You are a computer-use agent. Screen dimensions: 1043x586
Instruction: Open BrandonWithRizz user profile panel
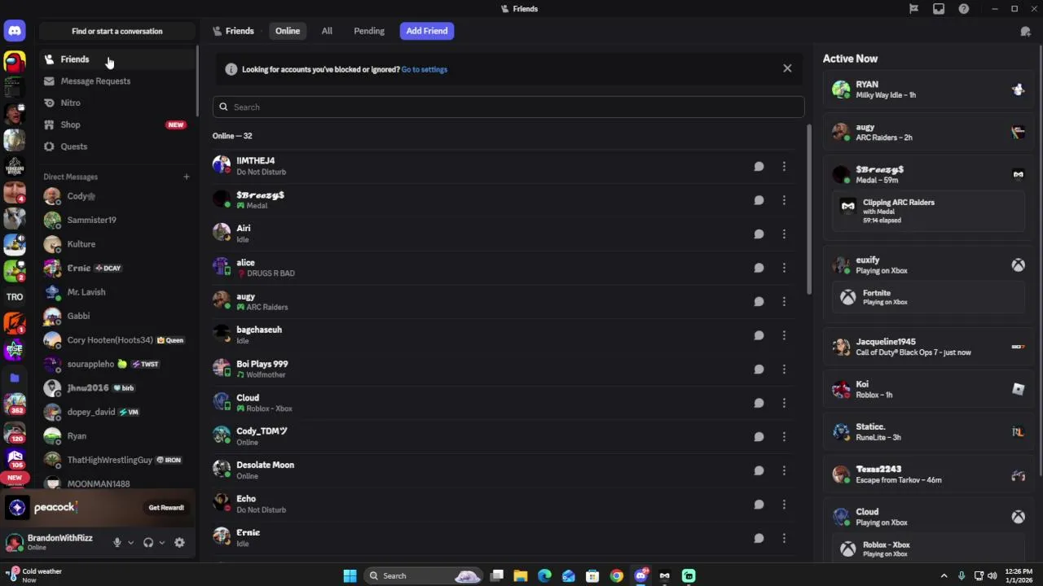click(55, 542)
